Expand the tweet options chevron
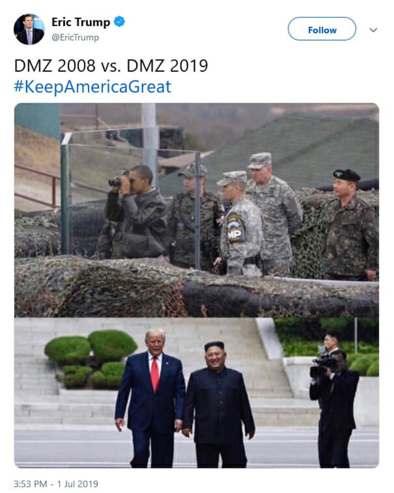Image resolution: width=394 pixels, height=493 pixels. click(373, 30)
